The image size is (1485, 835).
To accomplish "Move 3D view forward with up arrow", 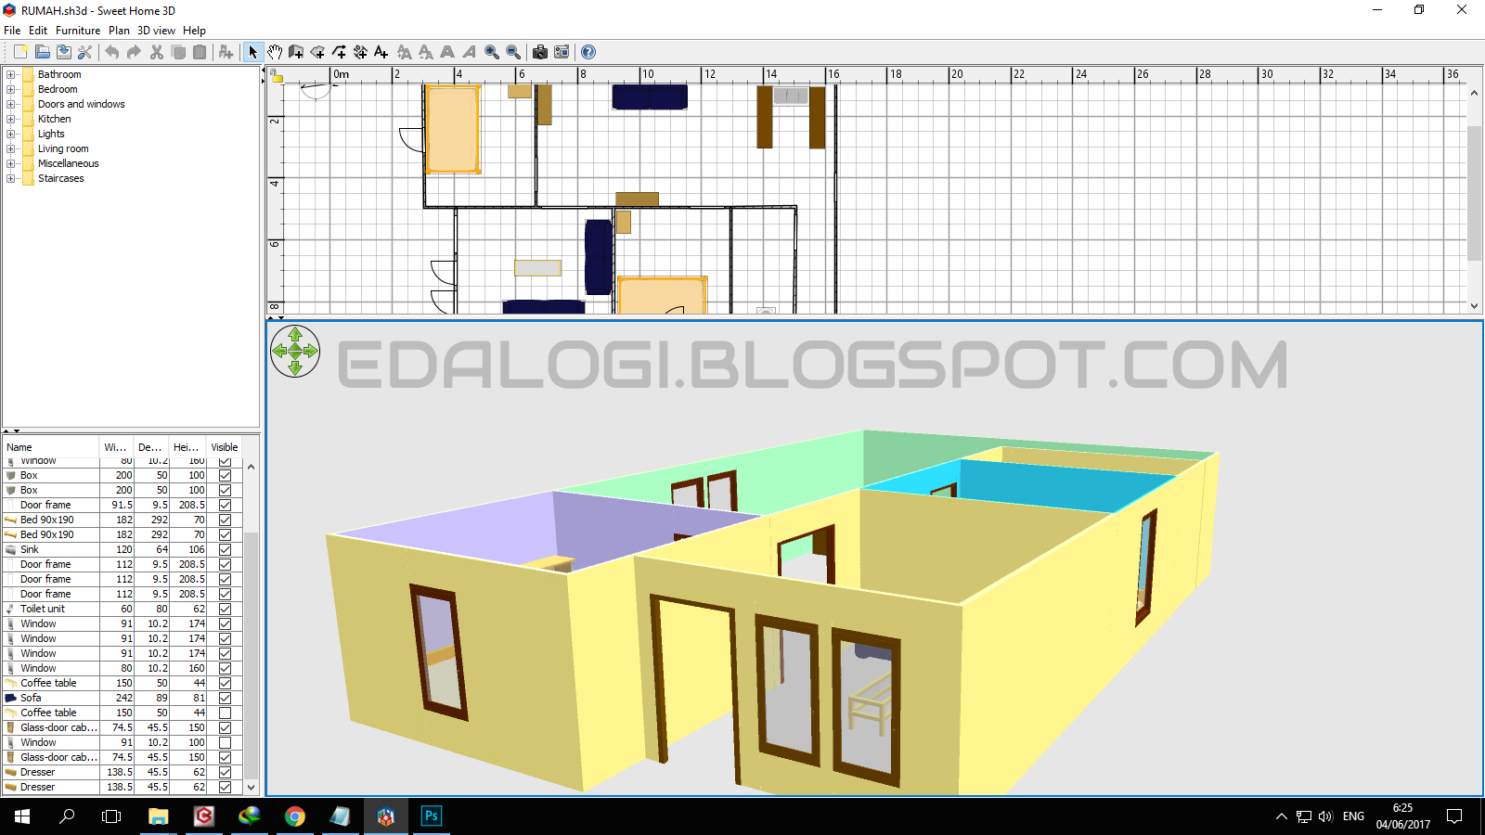I will tap(295, 335).
